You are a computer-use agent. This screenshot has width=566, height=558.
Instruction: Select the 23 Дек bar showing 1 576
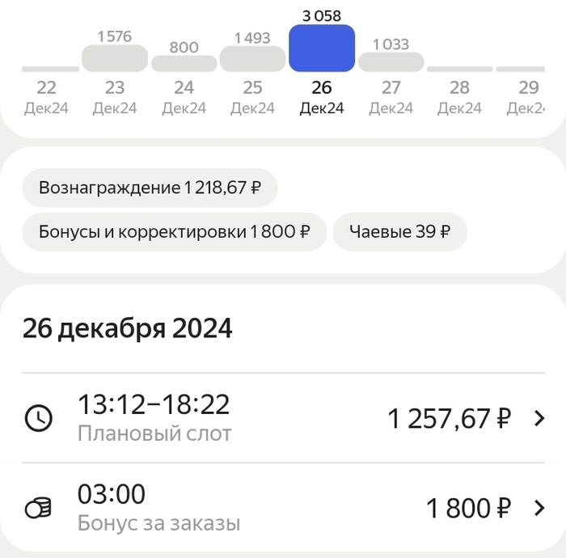115,58
